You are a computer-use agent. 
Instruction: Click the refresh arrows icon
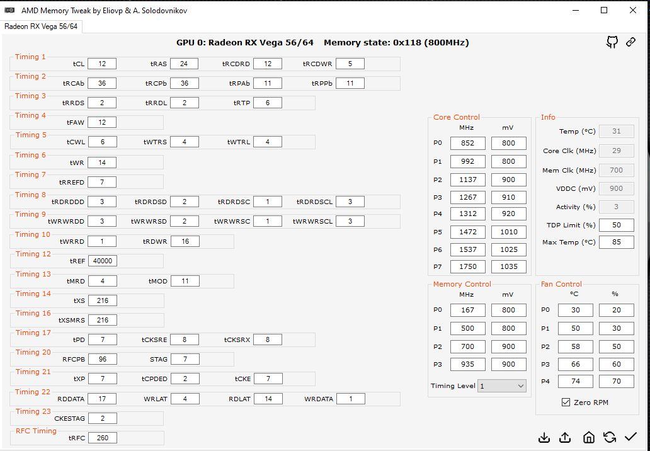[610, 437]
